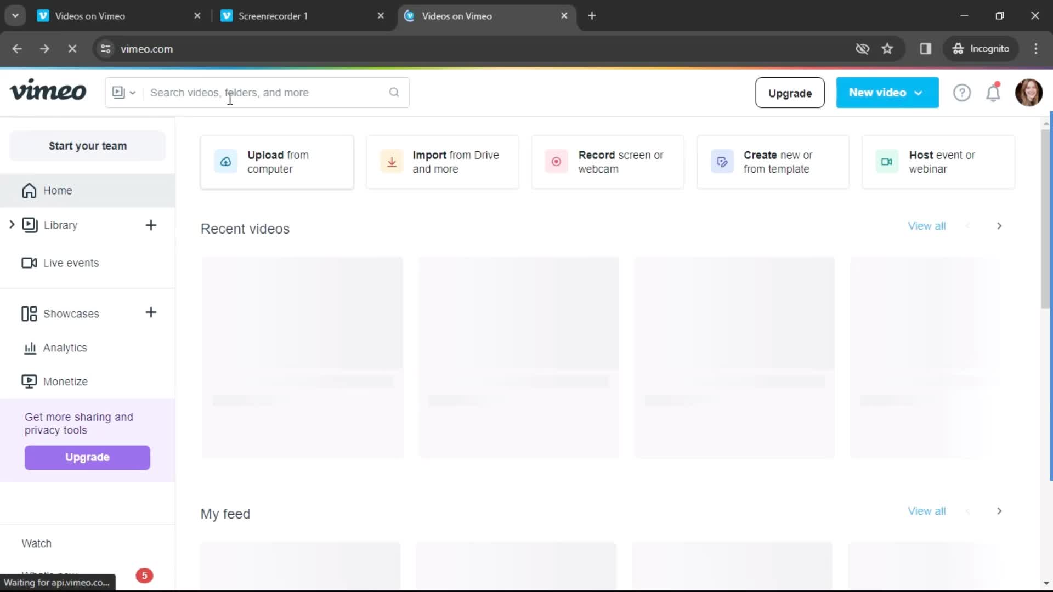Open the search type dropdown

(124, 93)
